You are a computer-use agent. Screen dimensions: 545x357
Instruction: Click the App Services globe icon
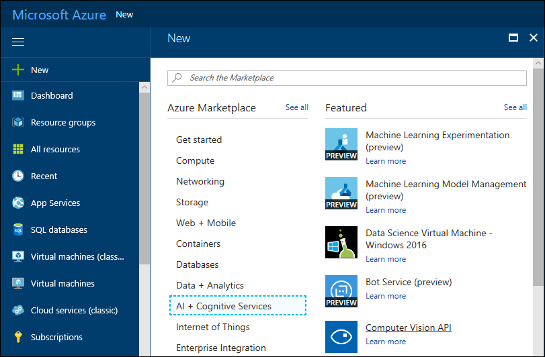[x=18, y=203]
